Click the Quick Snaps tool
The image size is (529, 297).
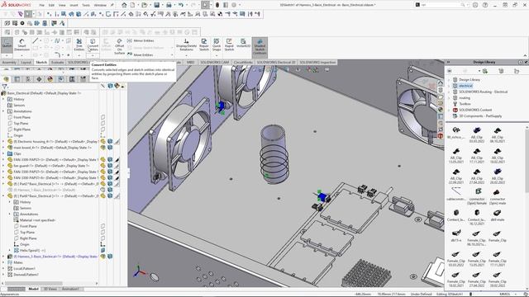(x=217, y=45)
